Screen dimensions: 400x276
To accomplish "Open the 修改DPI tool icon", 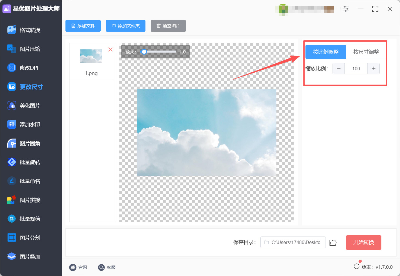I will [x=12, y=68].
